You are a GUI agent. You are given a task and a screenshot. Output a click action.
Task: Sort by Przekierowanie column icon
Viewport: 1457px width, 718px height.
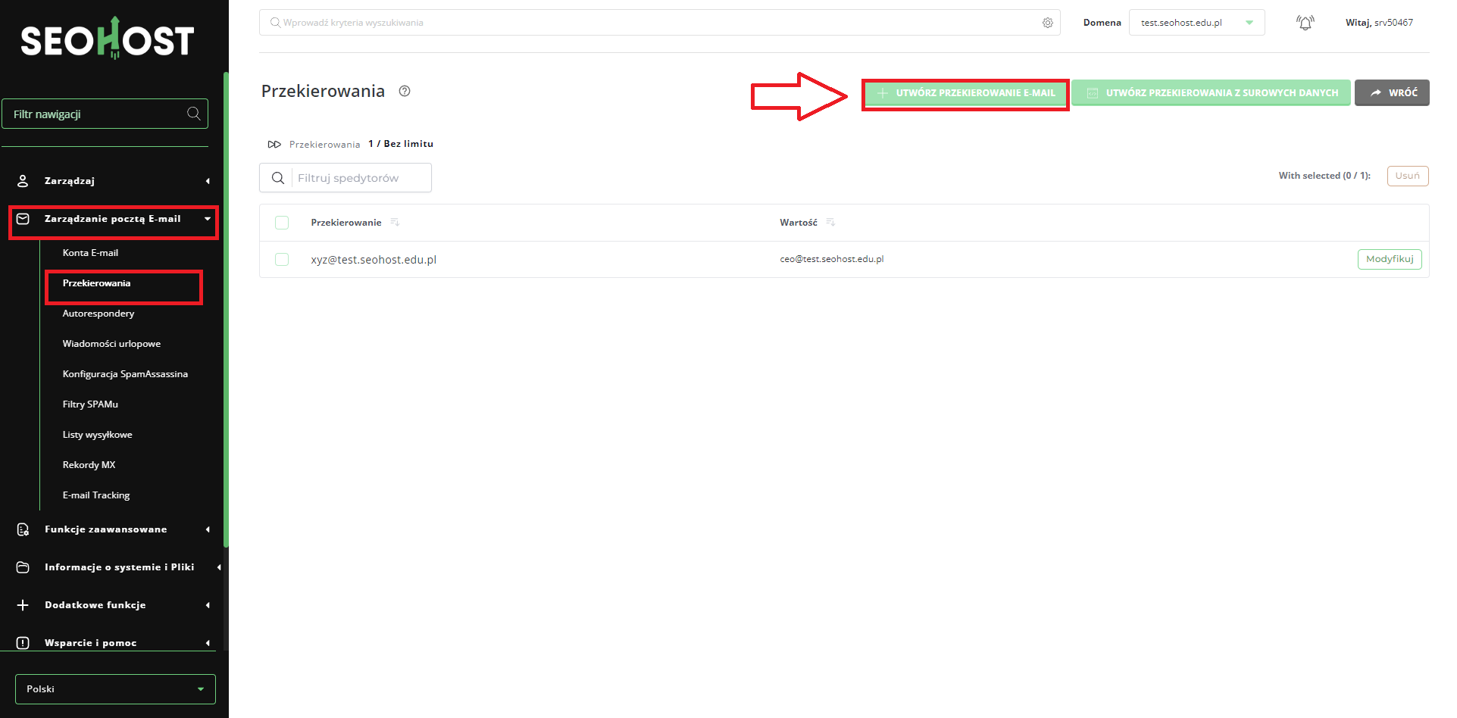395,222
